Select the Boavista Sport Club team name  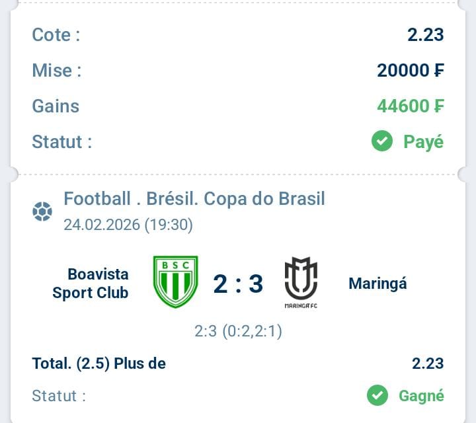click(91, 283)
